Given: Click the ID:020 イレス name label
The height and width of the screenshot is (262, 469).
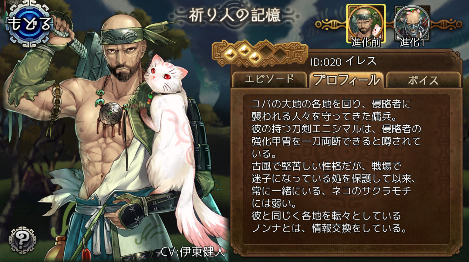Looking at the screenshot, I should [x=343, y=62].
